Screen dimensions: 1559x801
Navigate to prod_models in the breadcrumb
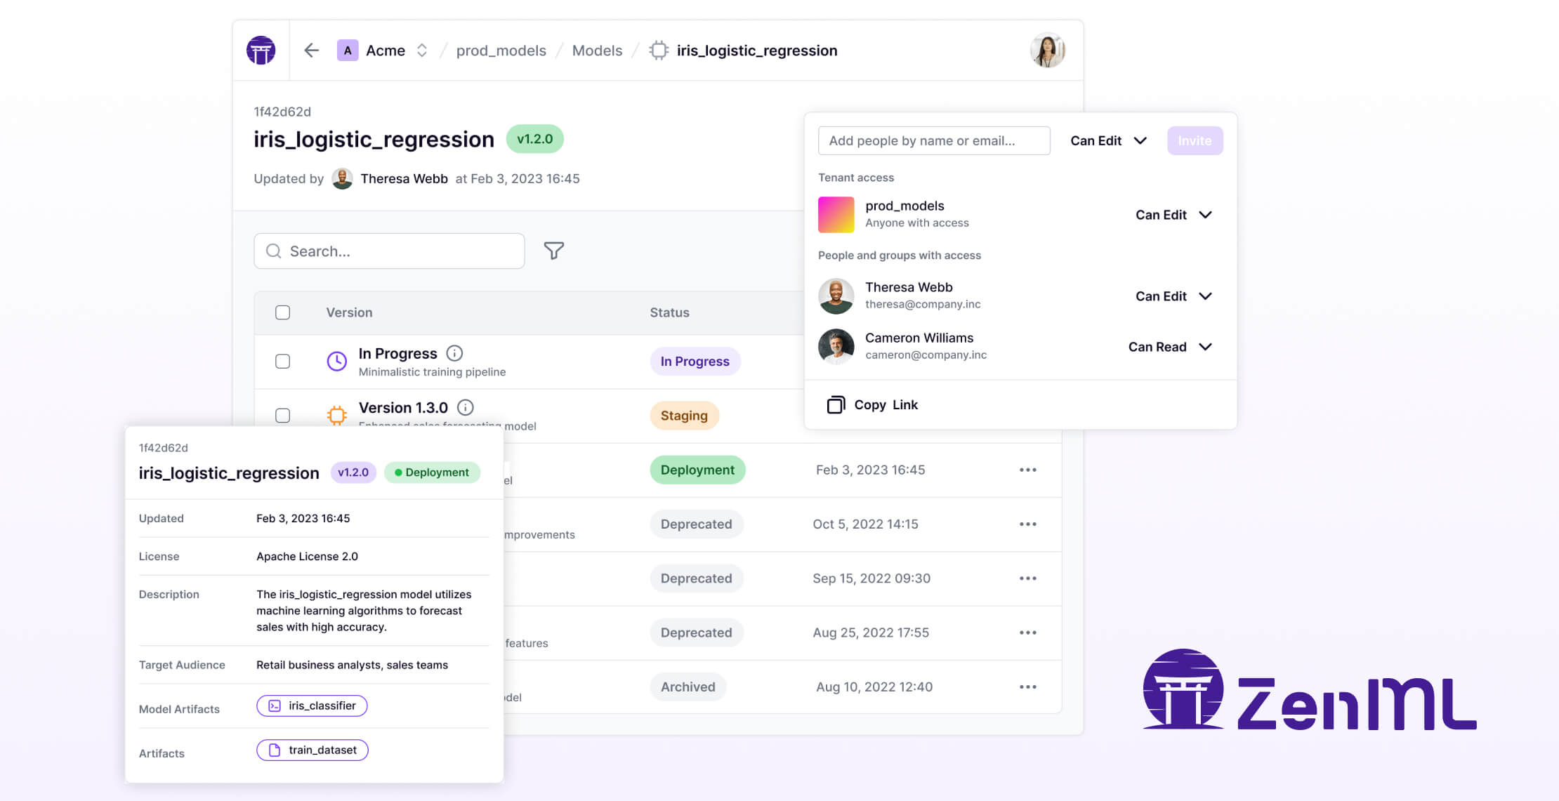pos(501,50)
